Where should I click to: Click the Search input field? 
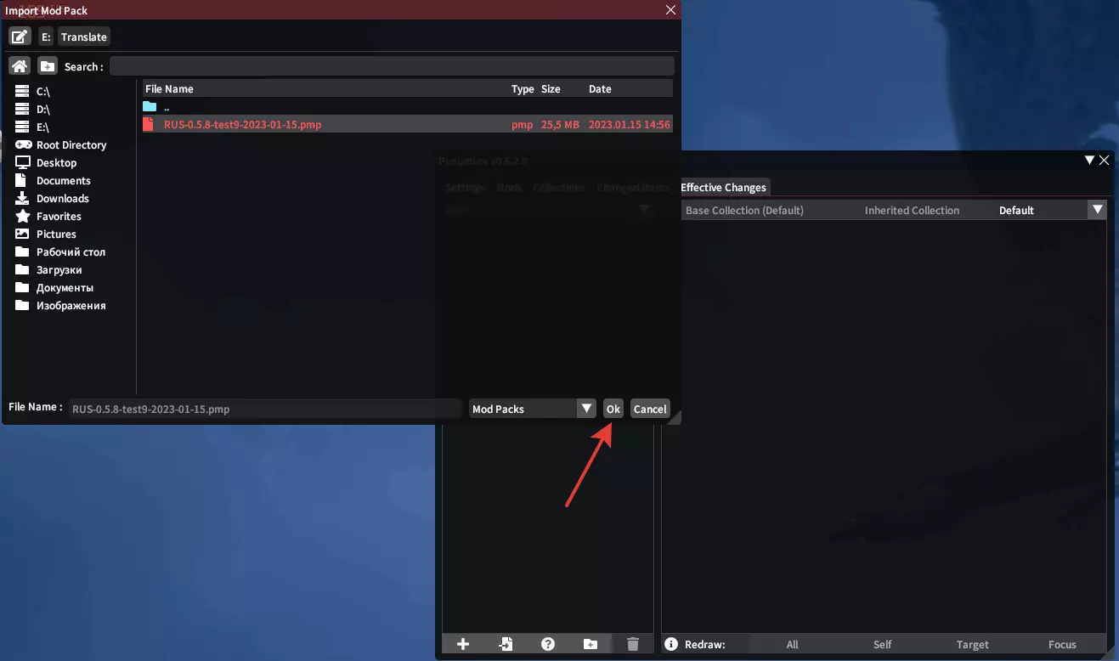[392, 66]
